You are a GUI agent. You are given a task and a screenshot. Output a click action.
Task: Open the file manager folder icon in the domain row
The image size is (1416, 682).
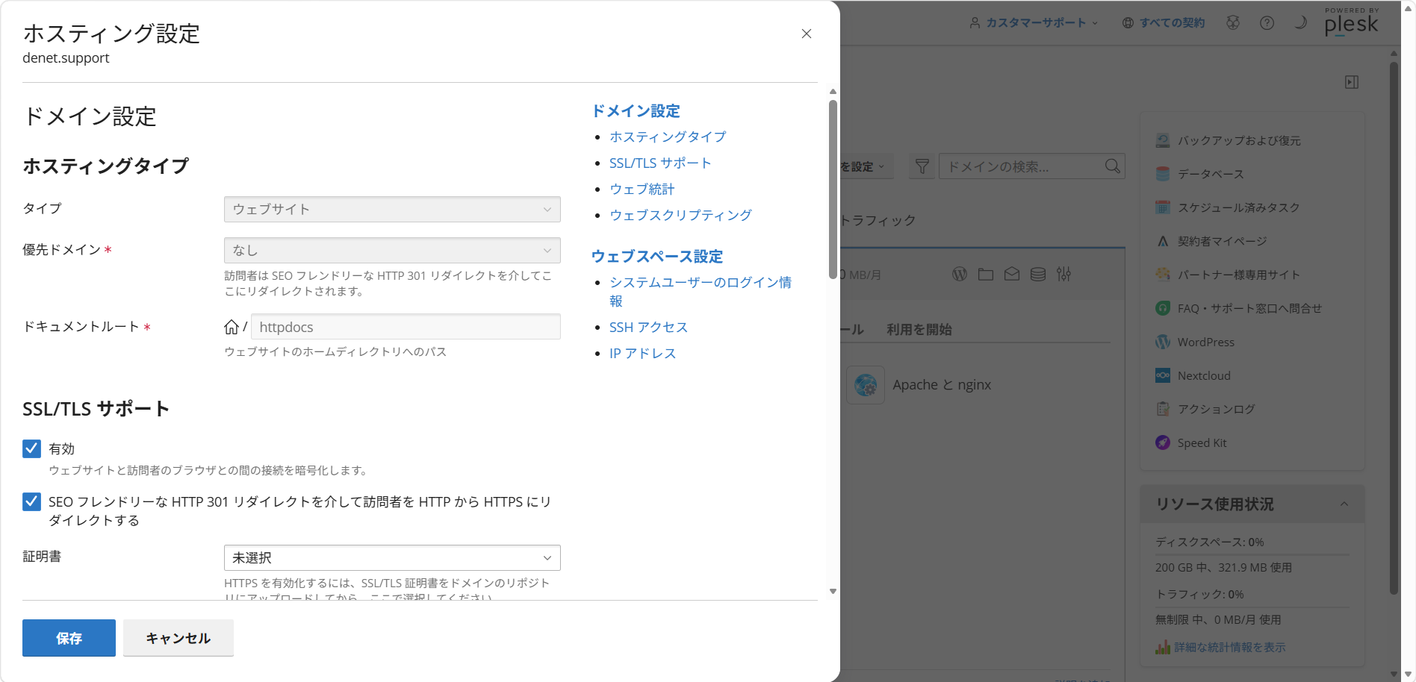click(x=986, y=274)
